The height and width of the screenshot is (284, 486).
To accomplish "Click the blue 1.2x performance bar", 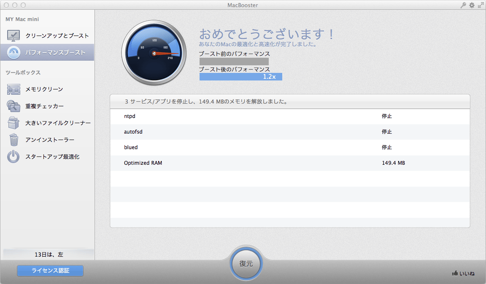I will (241, 77).
